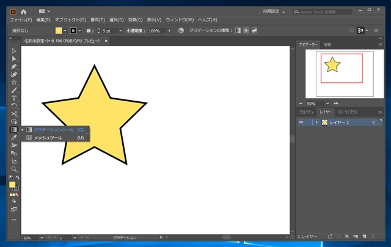Click Adobe Stock search field
Screen dimensions: 391x247
tap(323, 12)
